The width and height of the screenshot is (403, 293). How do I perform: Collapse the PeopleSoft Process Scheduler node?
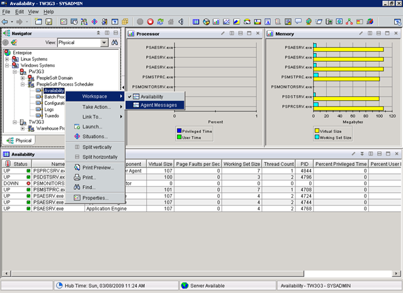23,84
